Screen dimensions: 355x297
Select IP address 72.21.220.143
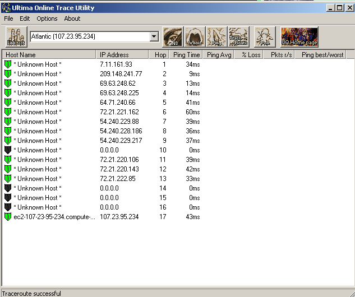coord(119,169)
